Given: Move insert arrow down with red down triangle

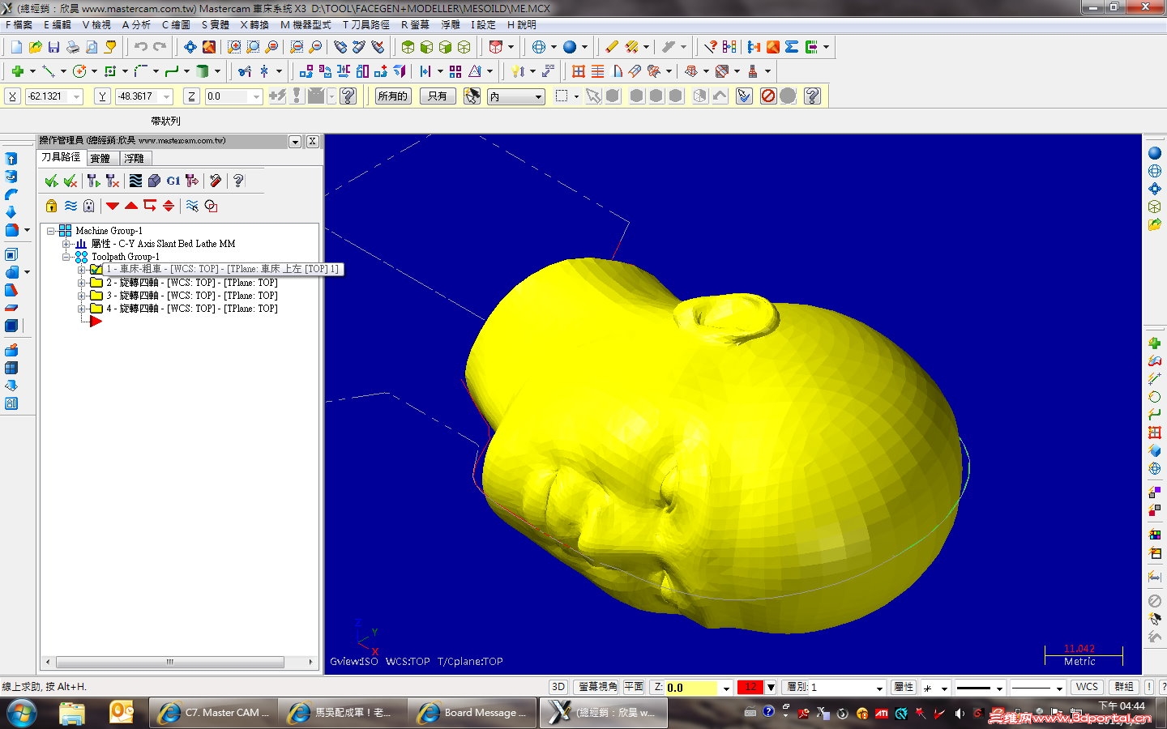Looking at the screenshot, I should (x=113, y=206).
